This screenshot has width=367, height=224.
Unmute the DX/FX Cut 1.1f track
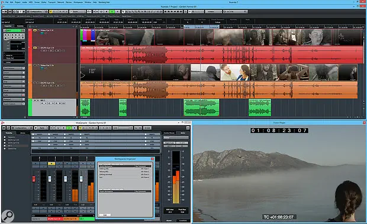(x=35, y=48)
